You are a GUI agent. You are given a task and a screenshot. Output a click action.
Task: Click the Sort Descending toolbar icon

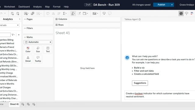point(59,13)
